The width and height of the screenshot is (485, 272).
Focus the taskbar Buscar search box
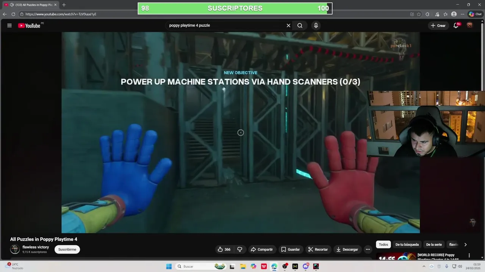(x=201, y=266)
